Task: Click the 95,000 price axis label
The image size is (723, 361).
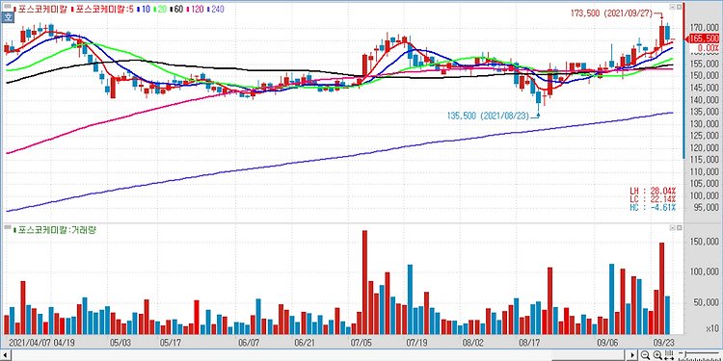Action: [x=707, y=208]
